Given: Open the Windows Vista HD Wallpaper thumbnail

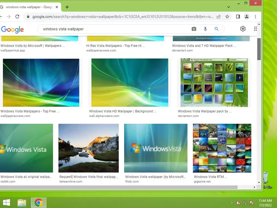Looking at the screenshot, I should tap(130, 83).
